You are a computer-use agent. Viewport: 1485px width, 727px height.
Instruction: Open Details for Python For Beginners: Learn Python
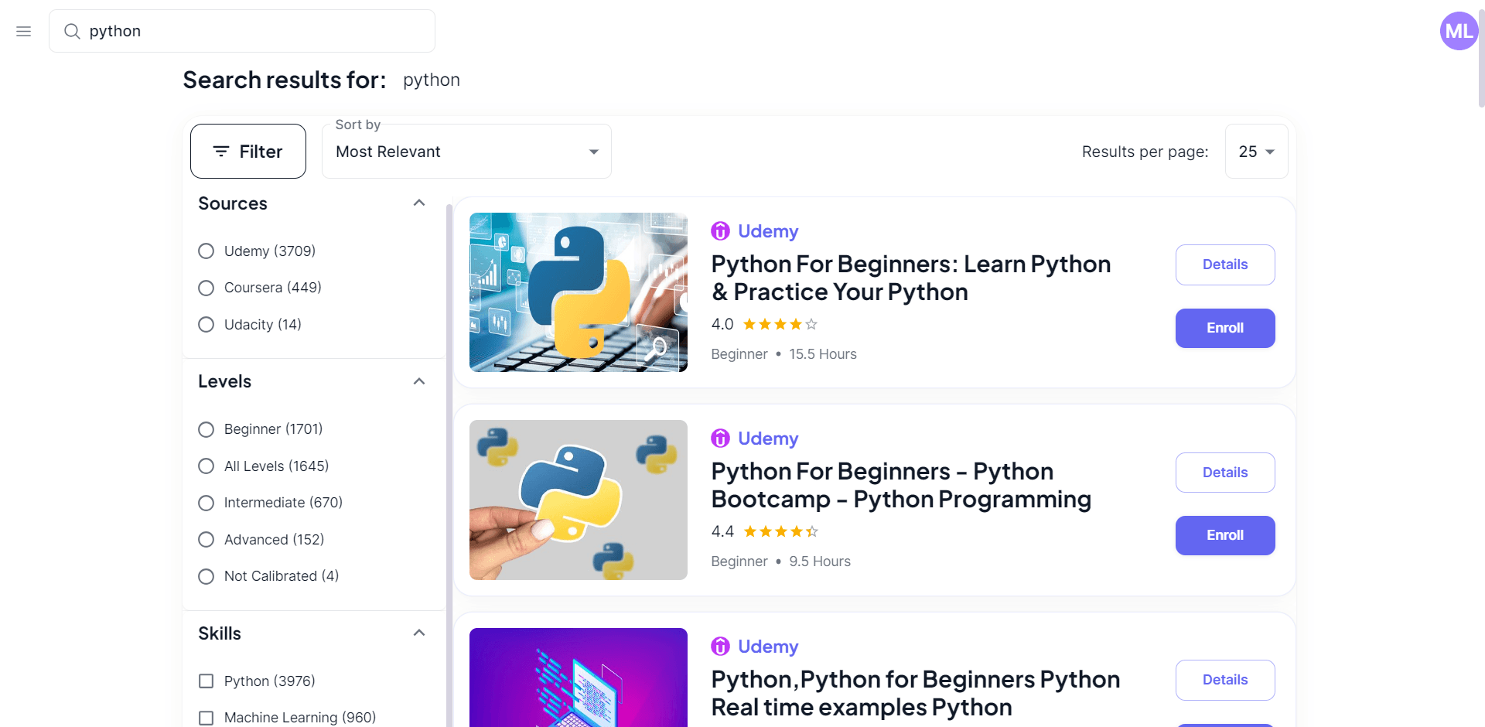[1225, 265]
